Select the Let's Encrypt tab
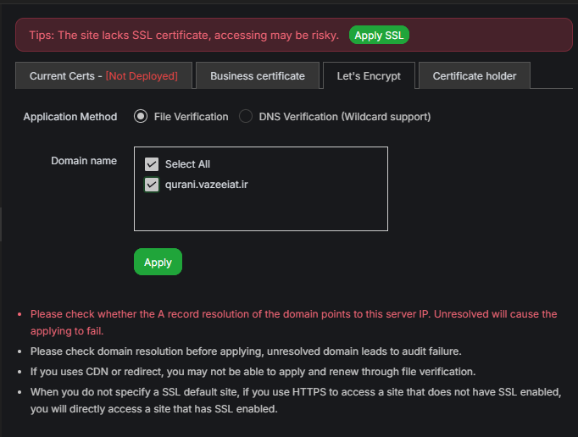 pos(369,75)
